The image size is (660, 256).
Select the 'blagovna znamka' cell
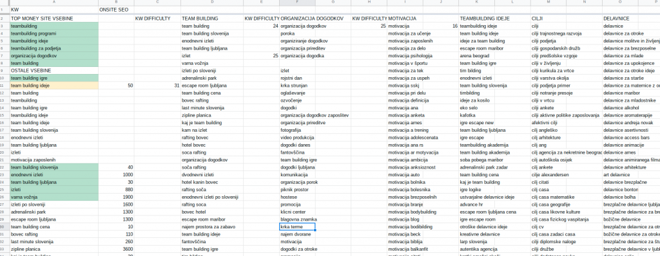tap(299, 219)
